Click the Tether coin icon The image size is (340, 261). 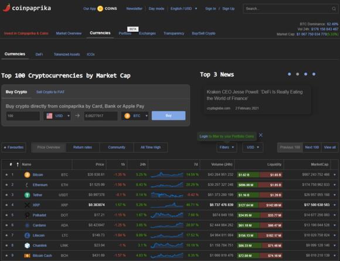coord(27,195)
